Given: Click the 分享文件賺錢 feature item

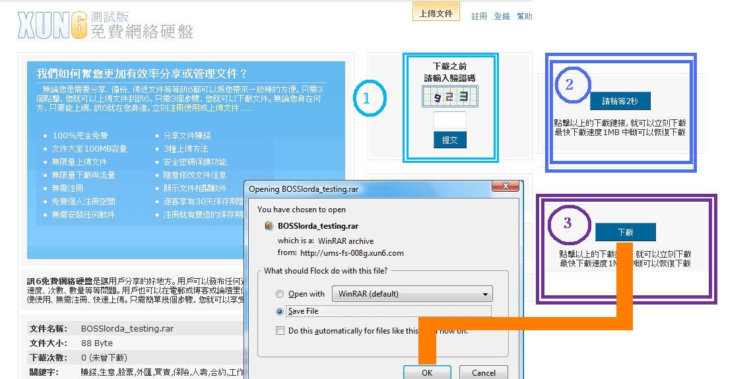Looking at the screenshot, I should pyautogui.click(x=187, y=136).
